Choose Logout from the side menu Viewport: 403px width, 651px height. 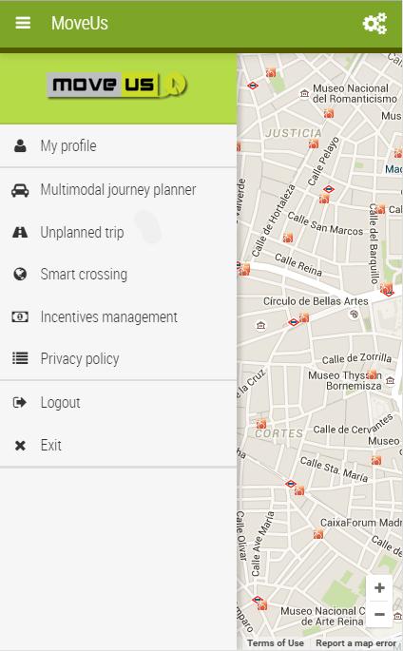point(118,403)
